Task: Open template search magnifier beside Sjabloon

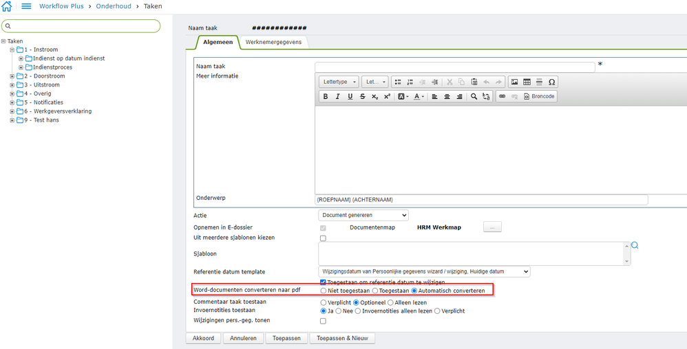Action: 635,246
